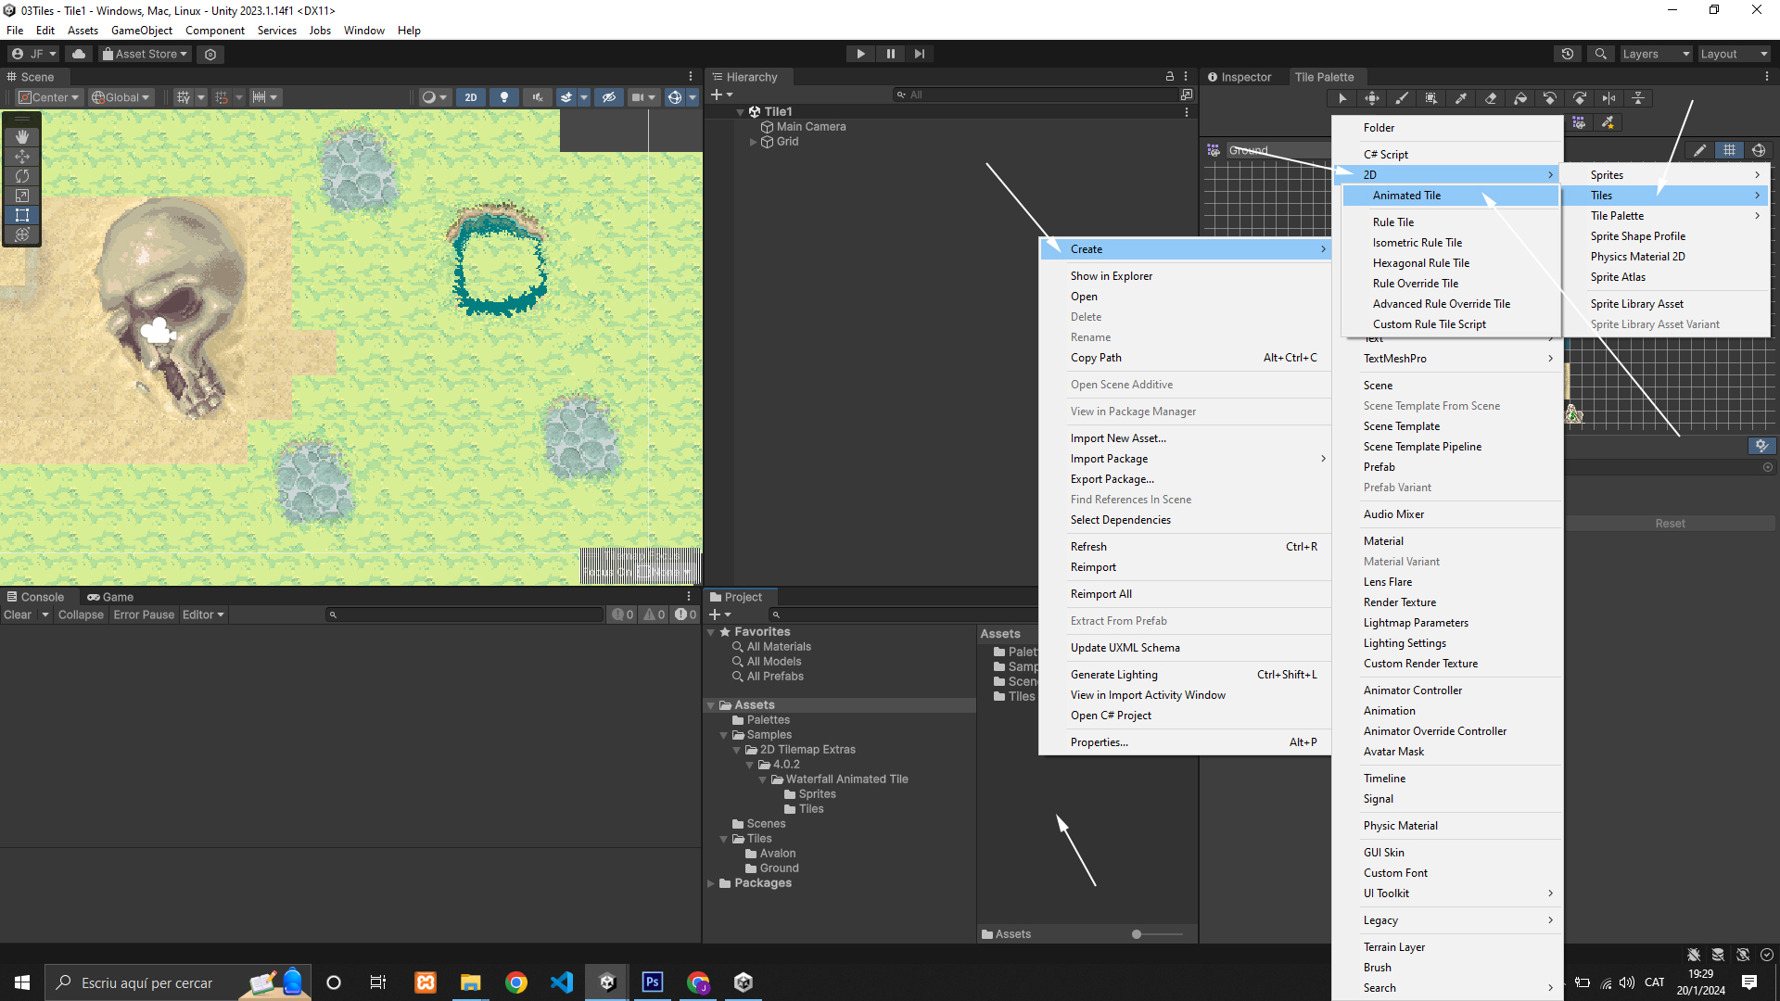Viewport: 1780px width, 1001px height.
Task: Choose Animated Tile from the Tiles submenu
Action: [x=1406, y=196]
